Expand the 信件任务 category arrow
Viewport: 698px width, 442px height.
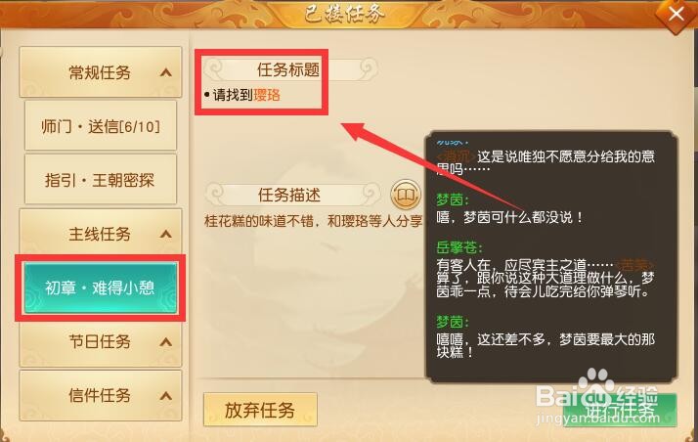click(166, 395)
